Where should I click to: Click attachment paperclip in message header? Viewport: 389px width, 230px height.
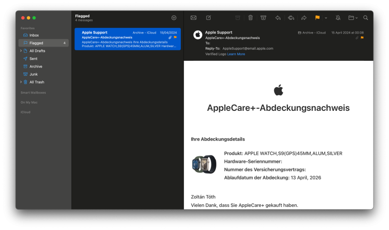(x=357, y=38)
